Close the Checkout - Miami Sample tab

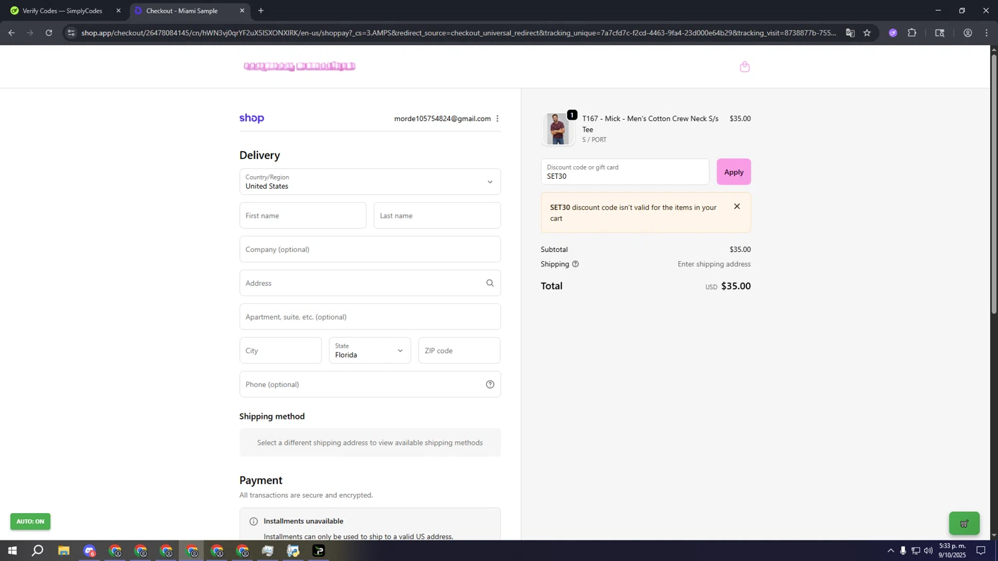click(x=242, y=11)
